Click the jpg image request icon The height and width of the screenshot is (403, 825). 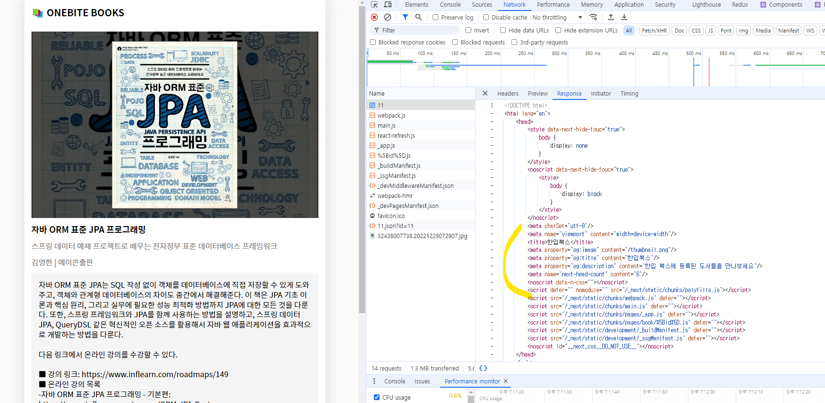click(x=372, y=236)
